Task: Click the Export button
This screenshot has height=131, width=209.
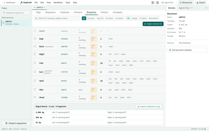Action: [x=201, y=3]
